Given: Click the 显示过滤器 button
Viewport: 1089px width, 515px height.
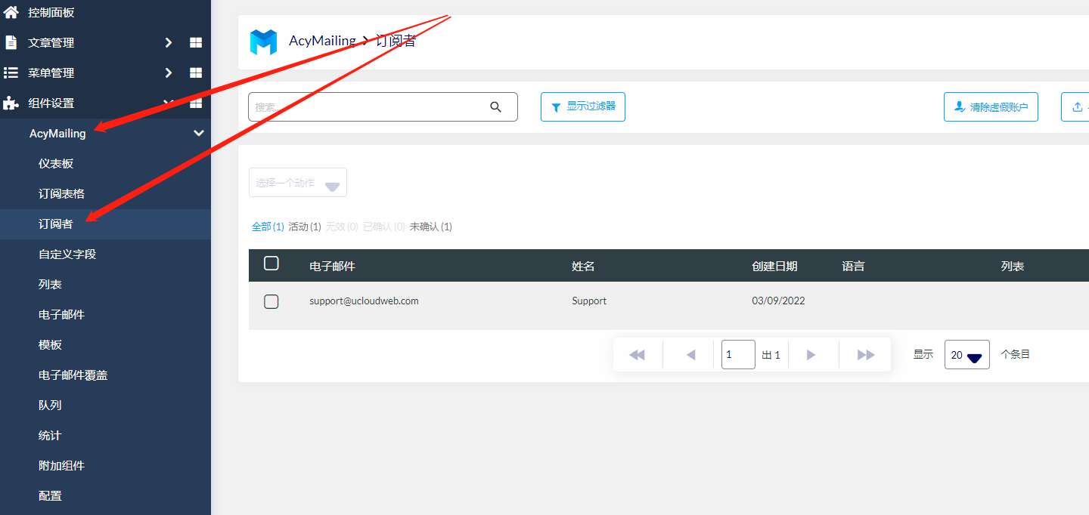Looking at the screenshot, I should [582, 107].
